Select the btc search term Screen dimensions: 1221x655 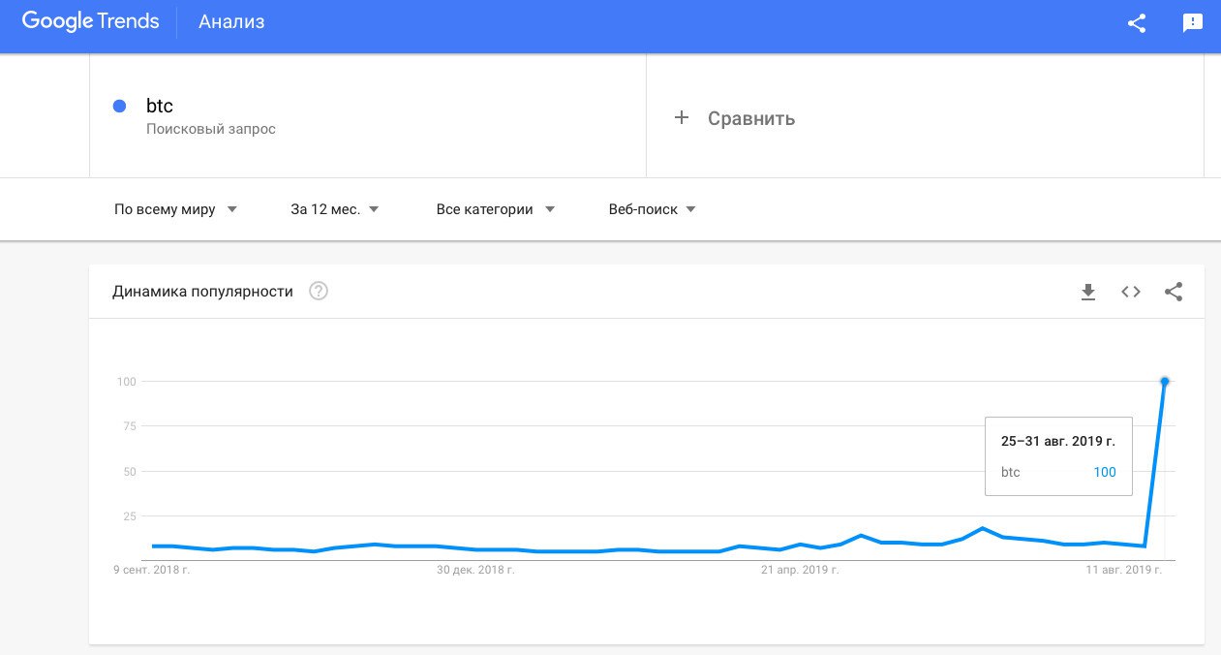[x=160, y=107]
